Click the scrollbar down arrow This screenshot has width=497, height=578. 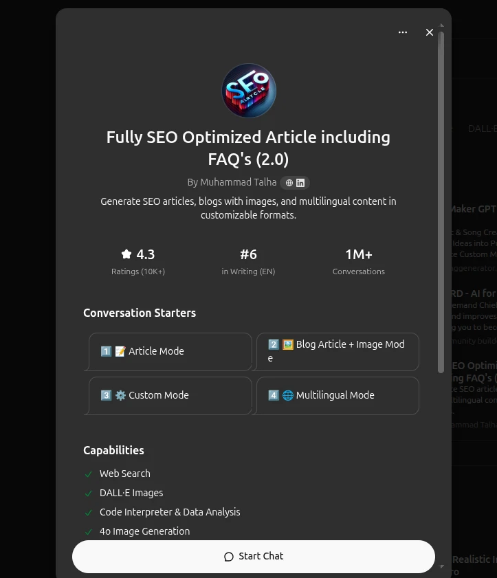tap(441, 566)
